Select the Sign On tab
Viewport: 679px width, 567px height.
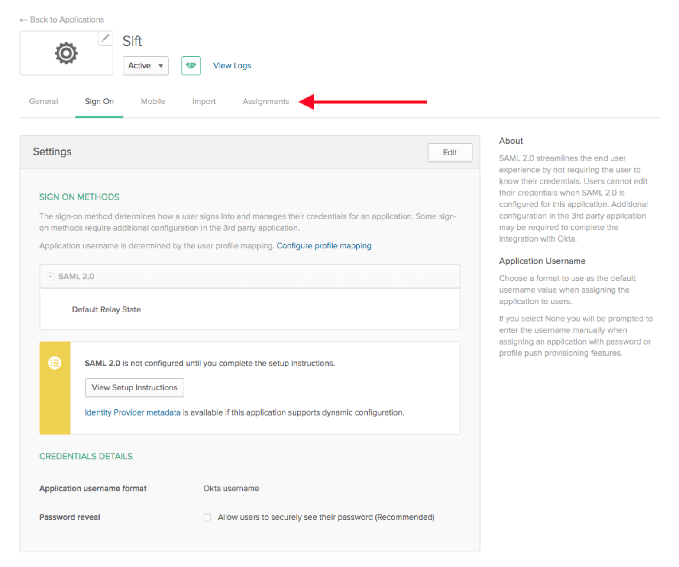[x=99, y=101]
